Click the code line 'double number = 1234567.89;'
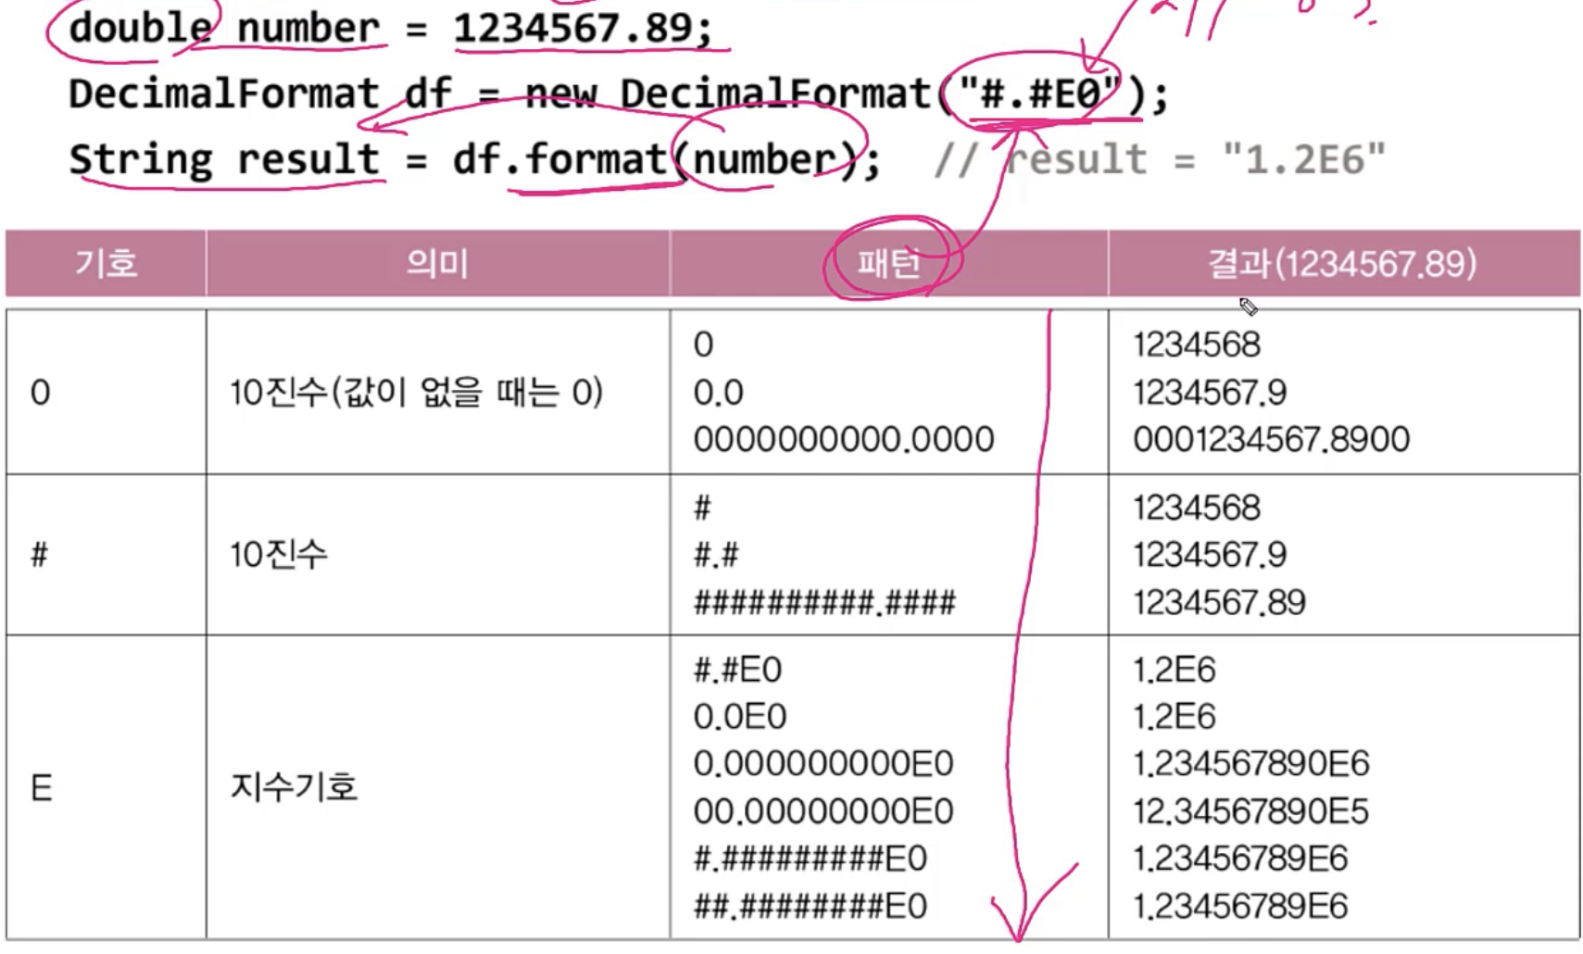This screenshot has width=1583, height=954. point(391,28)
